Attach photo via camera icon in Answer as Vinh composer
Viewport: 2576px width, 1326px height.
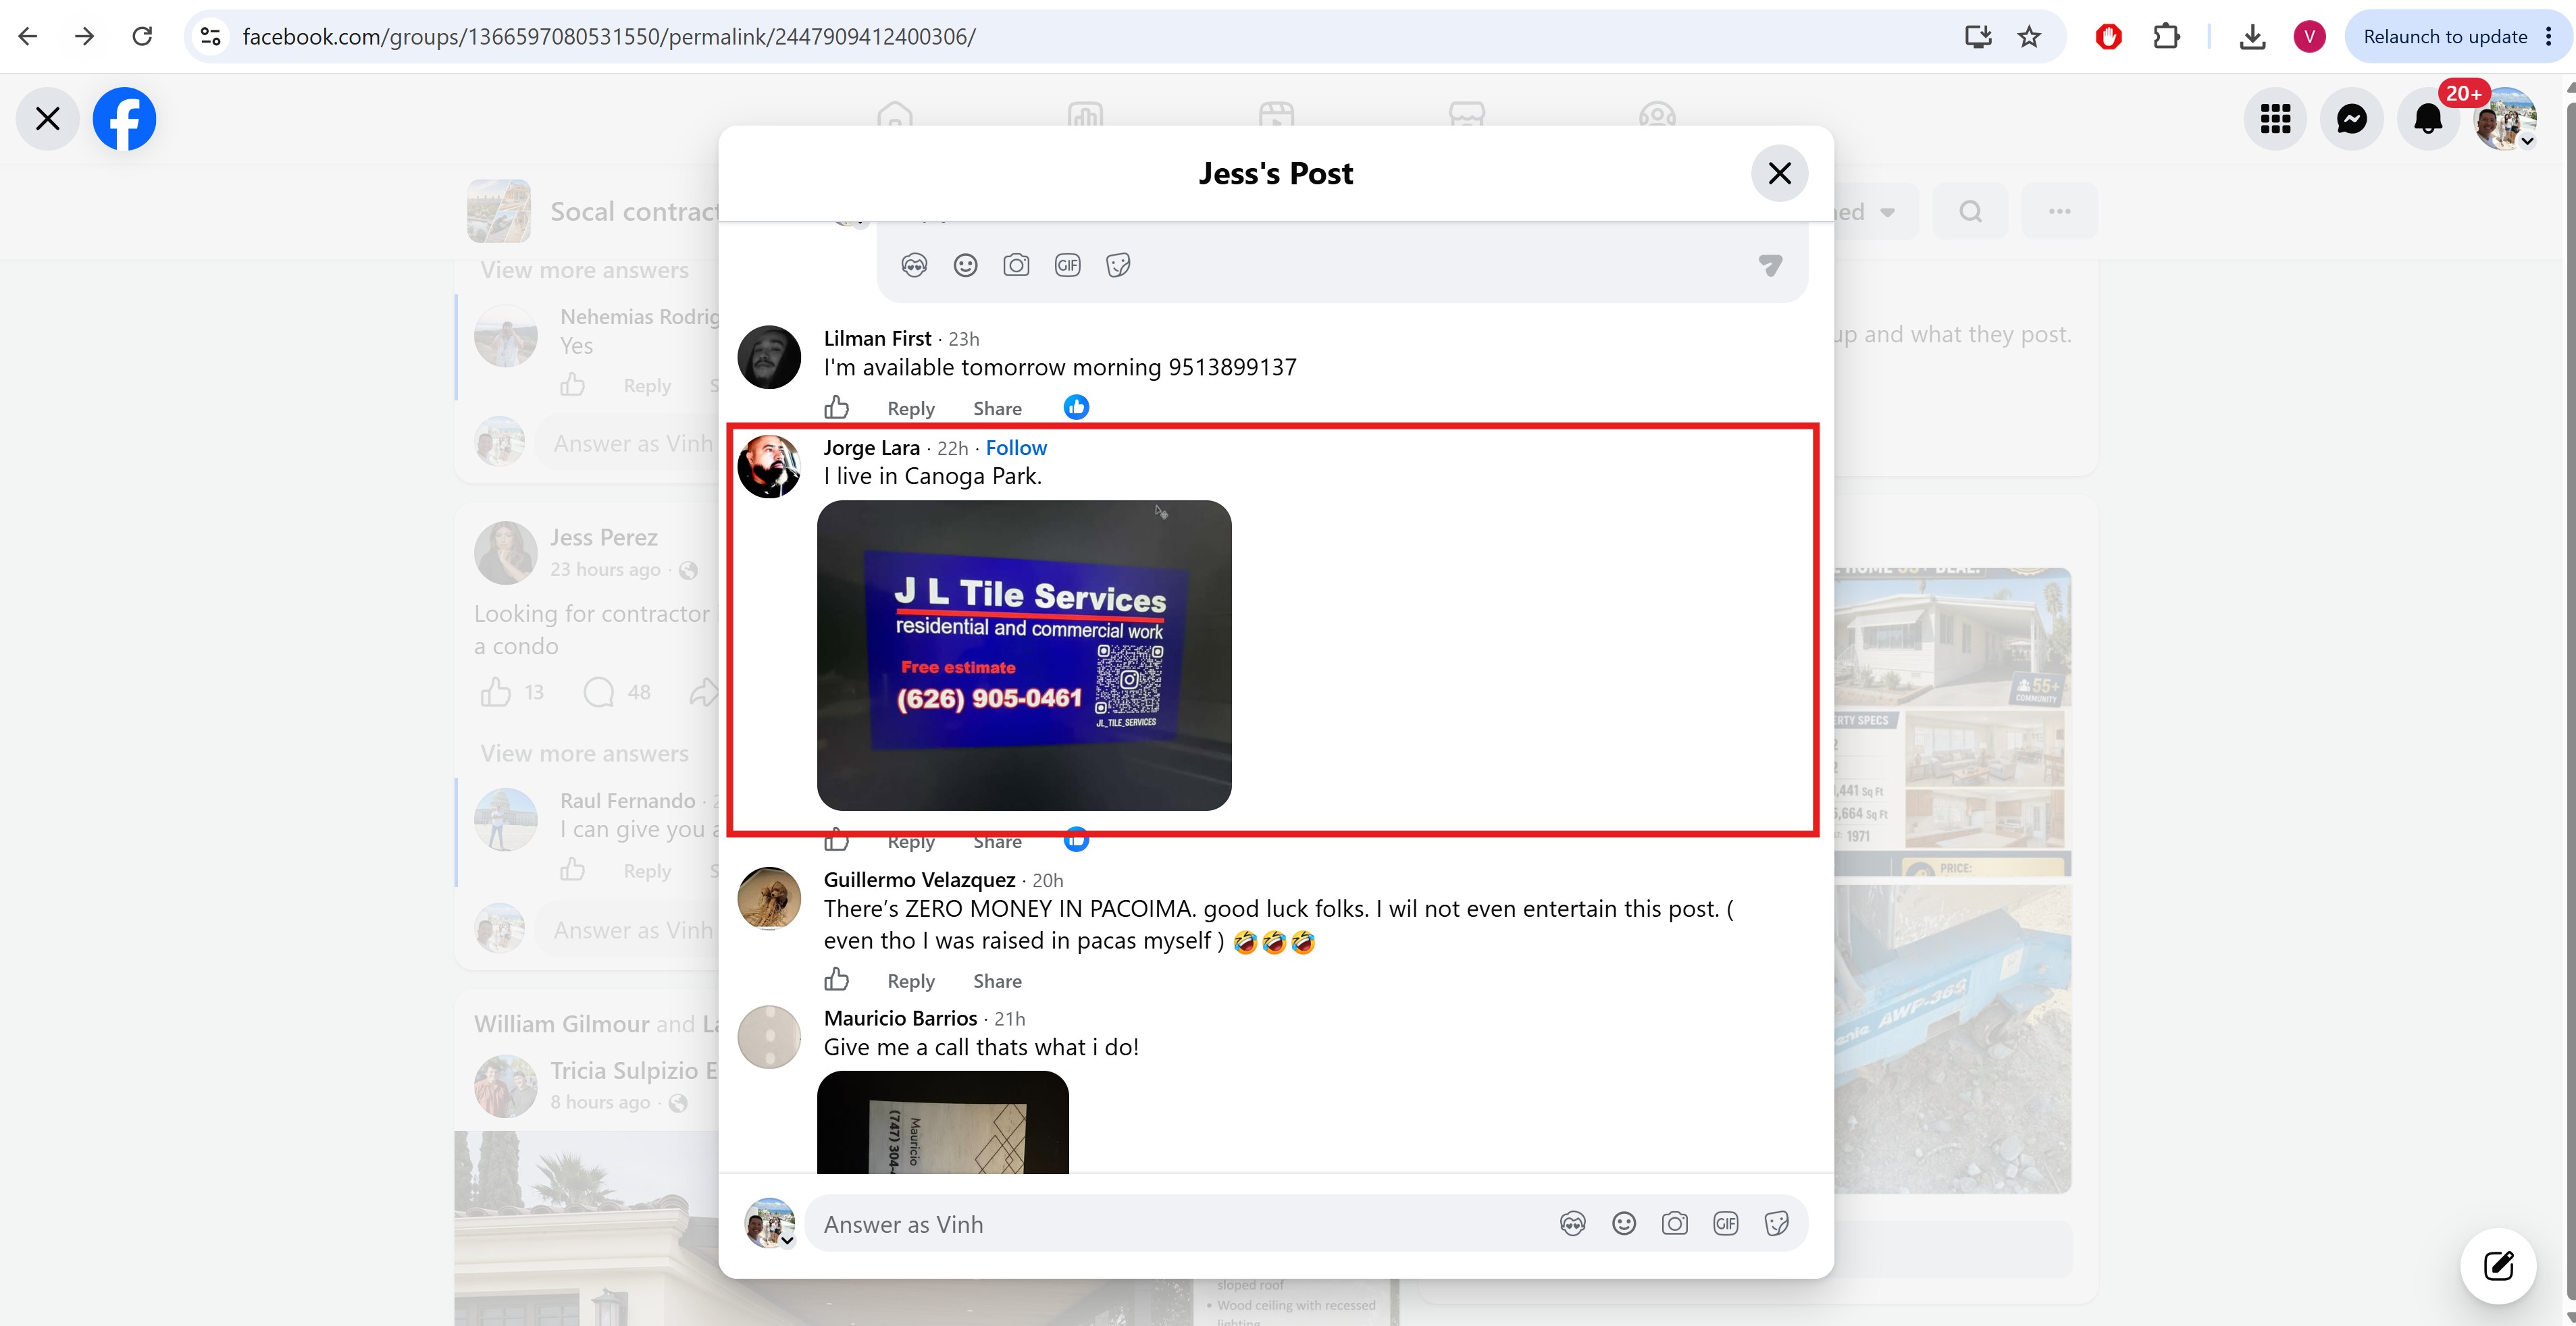coord(1675,1223)
